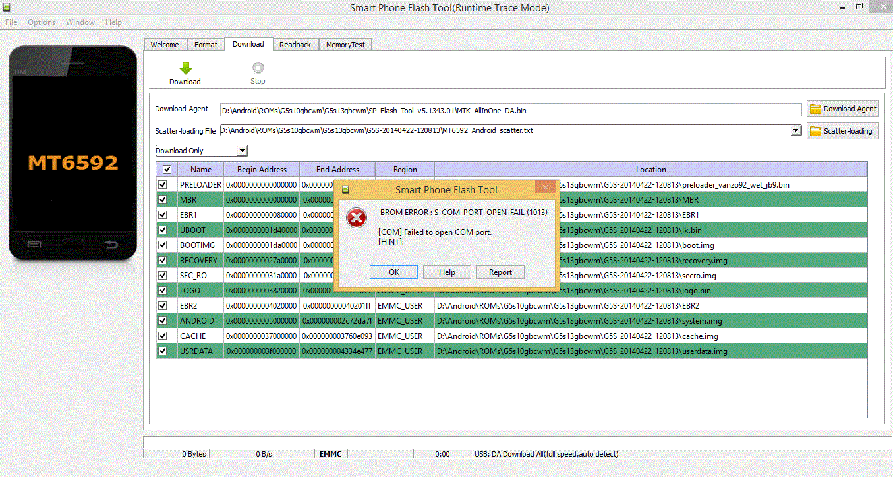Uncheck the EBR1 row checkbox
The width and height of the screenshot is (893, 477).
(x=163, y=215)
